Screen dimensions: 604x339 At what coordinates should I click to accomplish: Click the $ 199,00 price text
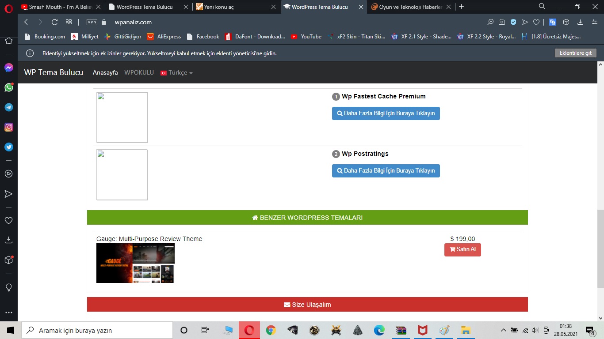tap(463, 239)
